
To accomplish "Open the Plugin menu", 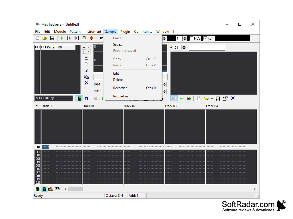I will point(125,32).
